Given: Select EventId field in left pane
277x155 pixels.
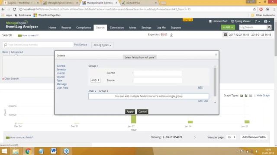Looking at the screenshot, I should pyautogui.click(x=61, y=66).
